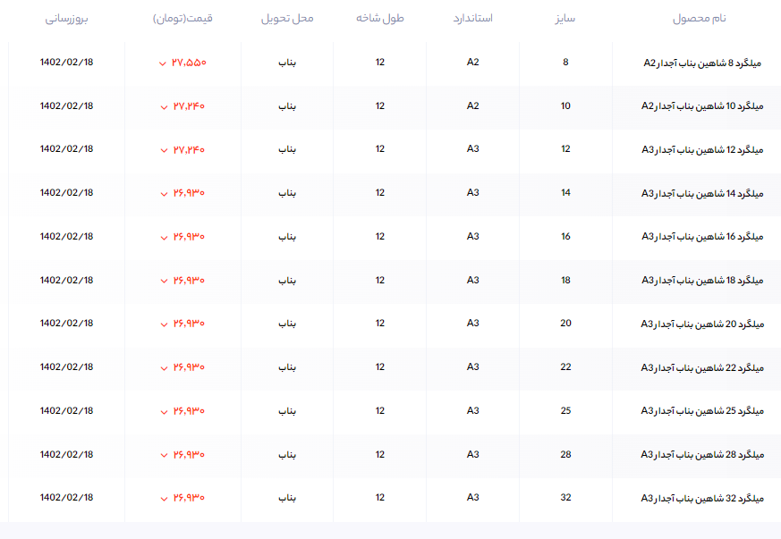Click the price down arrow in the size 22 row
The height and width of the screenshot is (539, 781).
[163, 368]
